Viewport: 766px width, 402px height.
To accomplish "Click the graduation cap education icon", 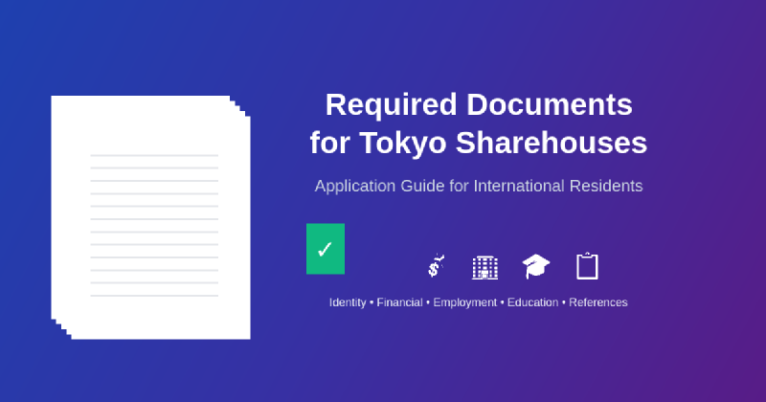I will (x=536, y=266).
